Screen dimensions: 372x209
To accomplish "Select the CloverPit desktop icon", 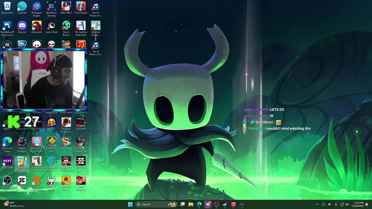I will 81,124.
